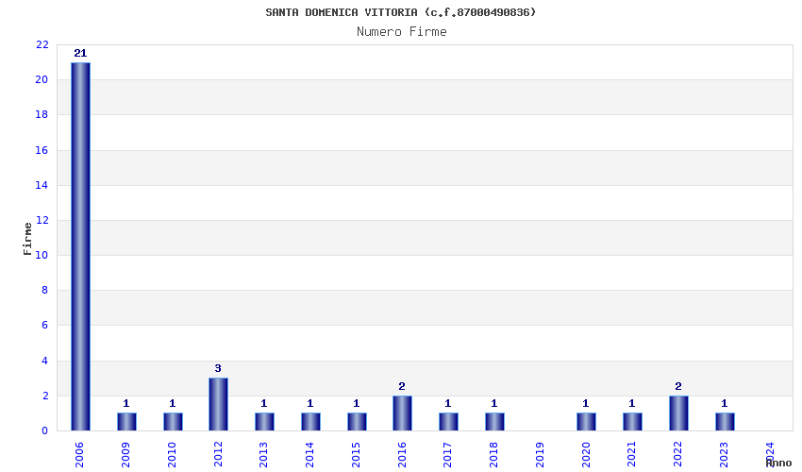Click the x-axis label 2010
This screenshot has height=472, width=802.
click(x=172, y=455)
